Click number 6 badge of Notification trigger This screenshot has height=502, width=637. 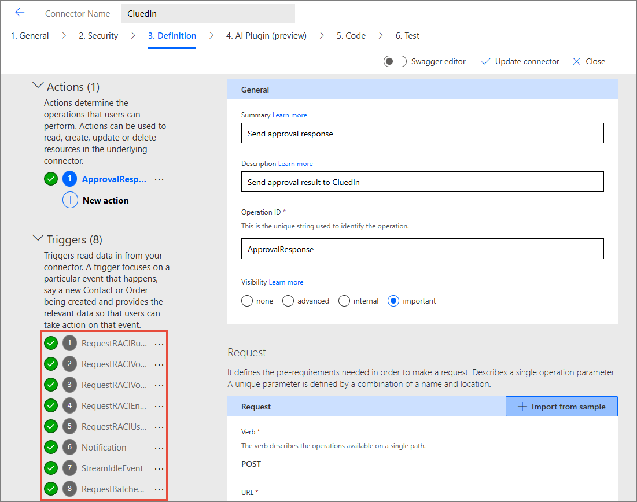[69, 447]
